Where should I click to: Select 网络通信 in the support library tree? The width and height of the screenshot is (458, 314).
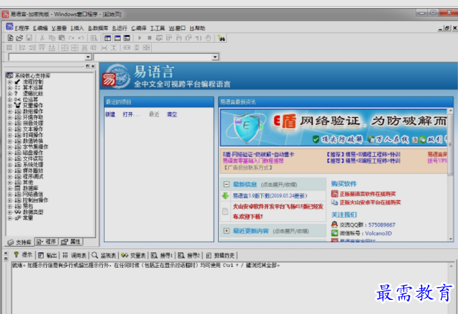tap(33, 195)
